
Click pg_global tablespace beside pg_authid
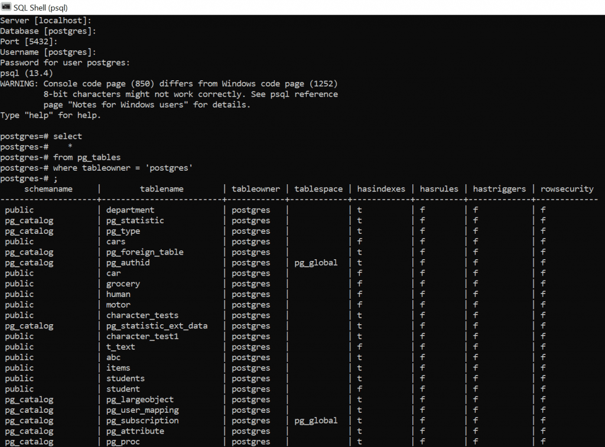(315, 262)
